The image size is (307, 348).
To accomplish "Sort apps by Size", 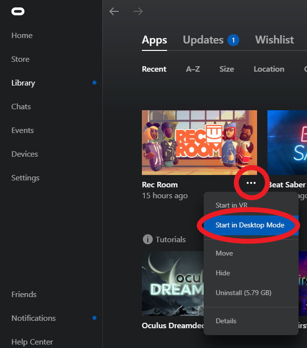I will coord(226,69).
